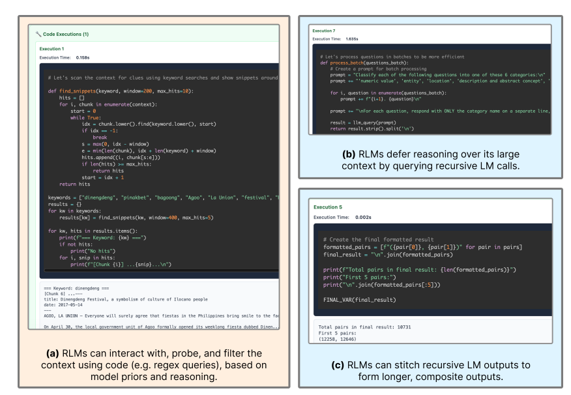
Task: Select the "Execution 1" heading
Action: point(51,49)
